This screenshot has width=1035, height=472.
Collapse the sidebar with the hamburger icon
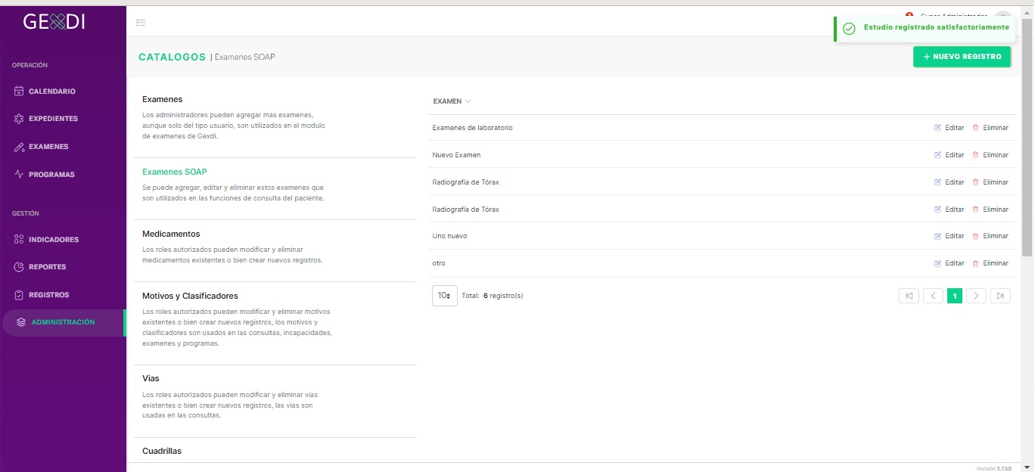point(141,23)
